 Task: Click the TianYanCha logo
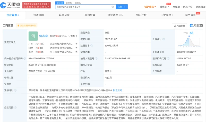[x=10, y=5]
